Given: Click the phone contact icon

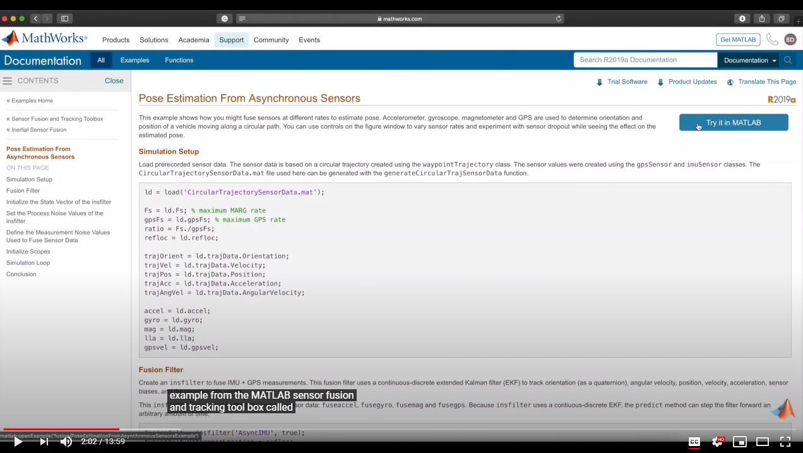Looking at the screenshot, I should [x=772, y=40].
